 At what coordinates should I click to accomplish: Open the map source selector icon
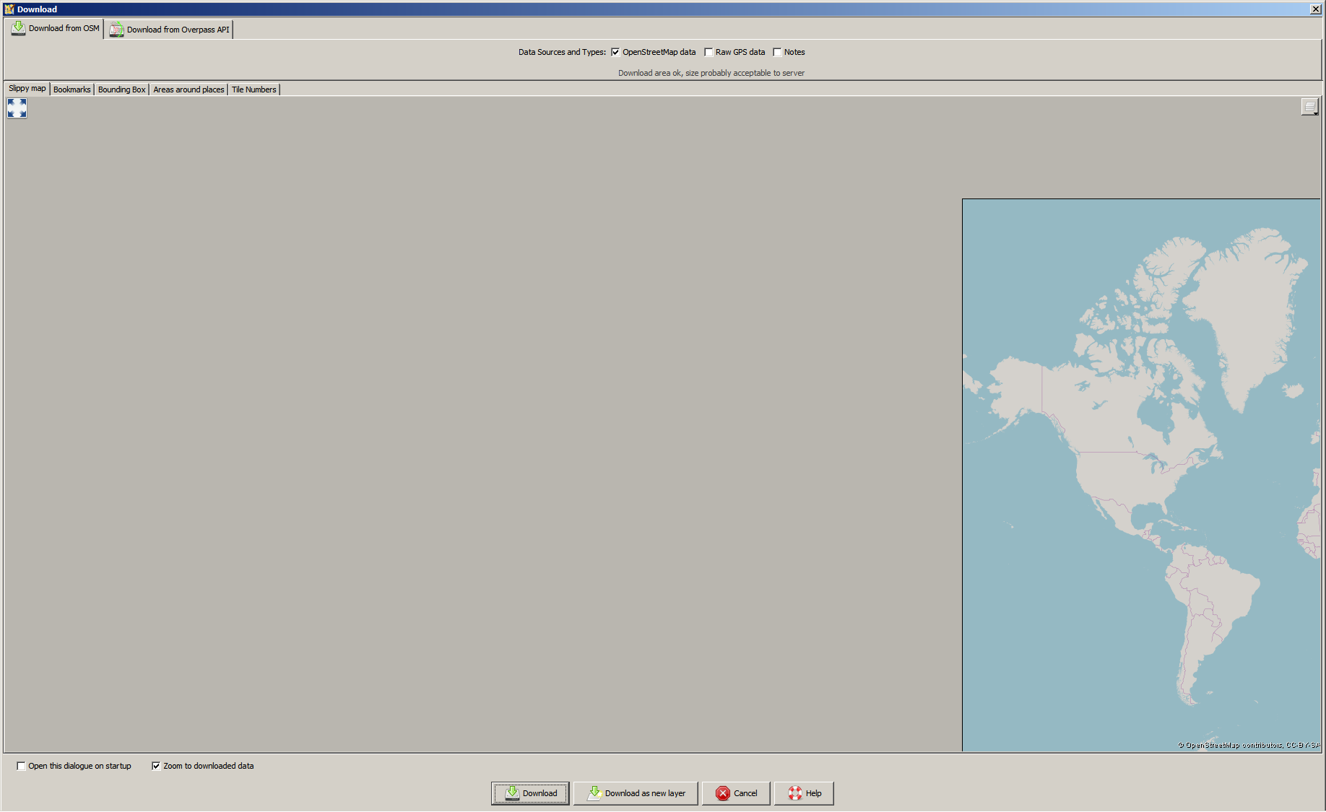(x=1309, y=107)
